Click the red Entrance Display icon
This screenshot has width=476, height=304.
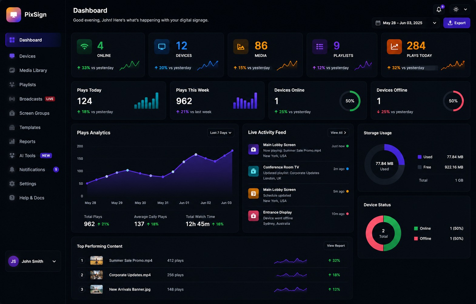(253, 216)
